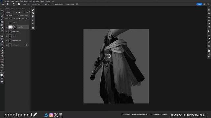The image size is (211, 118).
Task: Select the Crop tool
Action: pyautogui.click(x=2, y=22)
